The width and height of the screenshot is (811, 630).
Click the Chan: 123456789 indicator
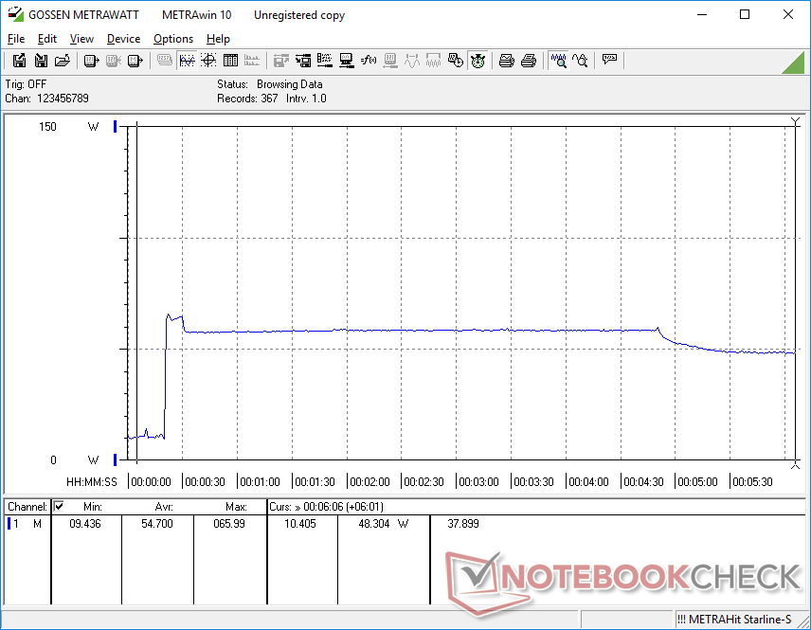[x=46, y=99]
